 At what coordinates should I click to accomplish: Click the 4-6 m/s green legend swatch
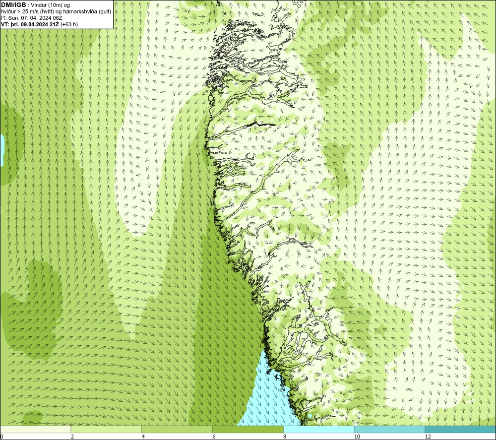(177, 430)
